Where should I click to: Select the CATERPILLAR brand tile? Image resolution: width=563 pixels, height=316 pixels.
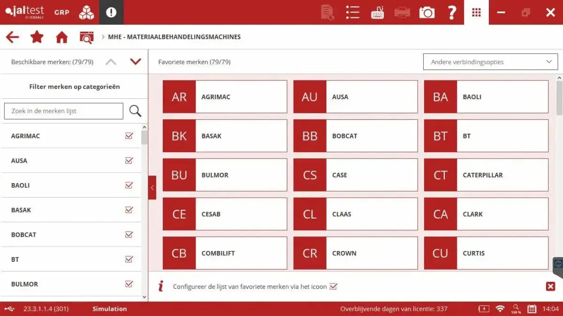486,175
